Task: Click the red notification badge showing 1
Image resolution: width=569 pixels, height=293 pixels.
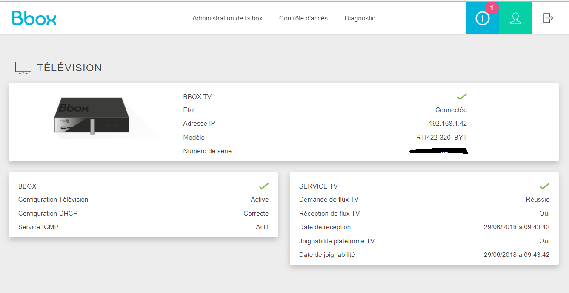Action: point(492,8)
